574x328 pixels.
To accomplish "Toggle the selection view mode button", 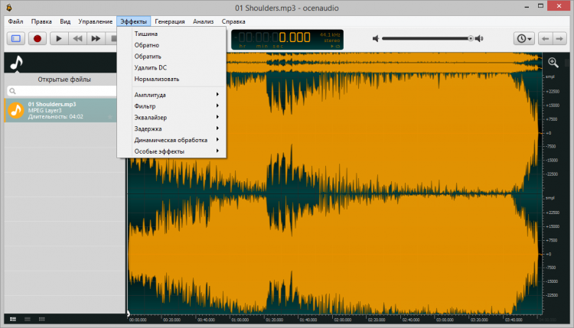I will pos(16,38).
